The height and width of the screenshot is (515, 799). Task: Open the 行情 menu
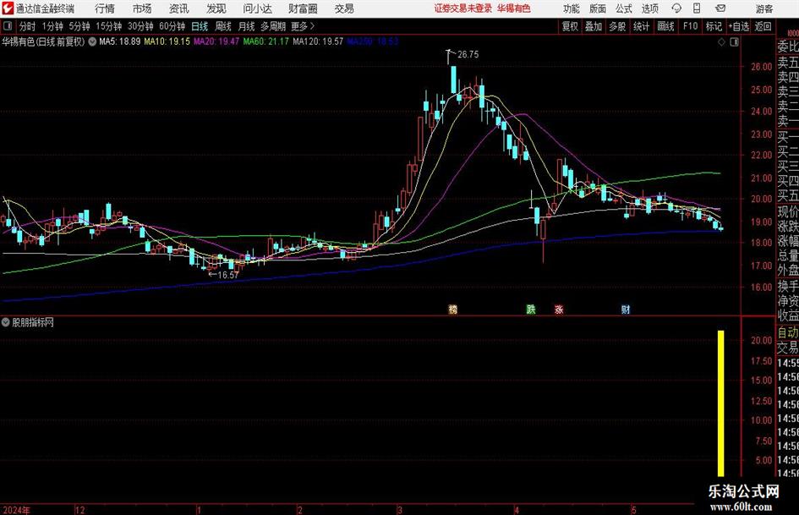click(105, 8)
